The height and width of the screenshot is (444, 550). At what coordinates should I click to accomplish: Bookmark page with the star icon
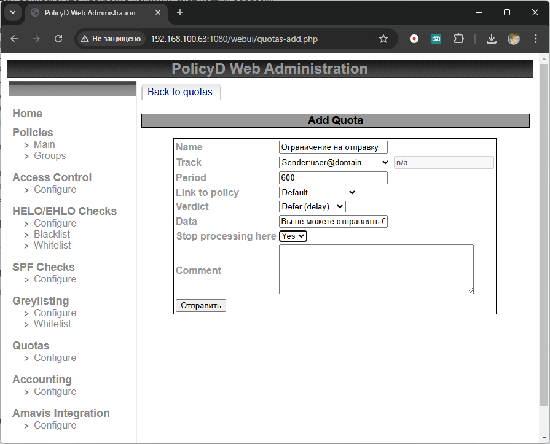point(383,39)
